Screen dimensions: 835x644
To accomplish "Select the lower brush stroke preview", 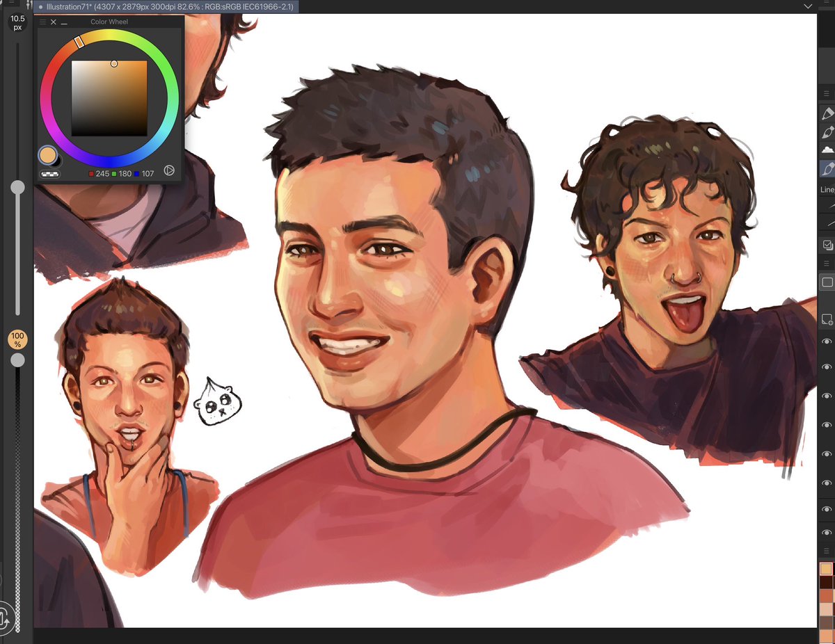I will 828,223.
